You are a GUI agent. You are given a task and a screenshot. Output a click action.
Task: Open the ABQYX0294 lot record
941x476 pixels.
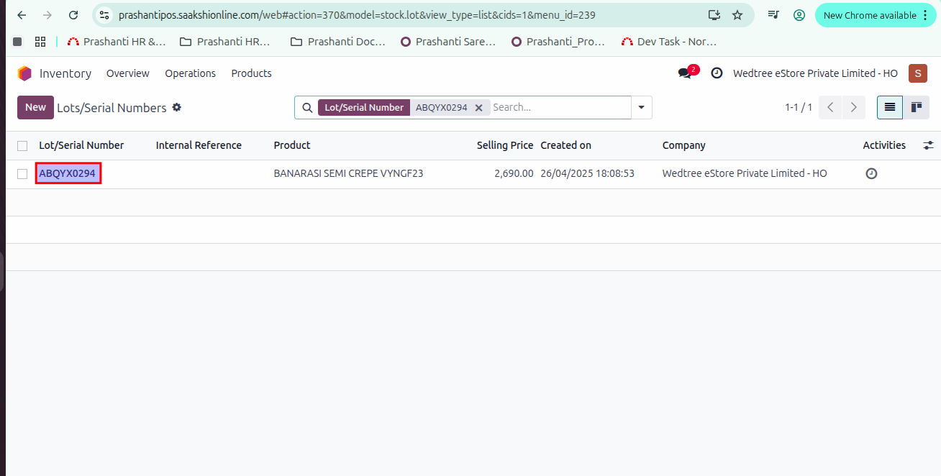68,173
